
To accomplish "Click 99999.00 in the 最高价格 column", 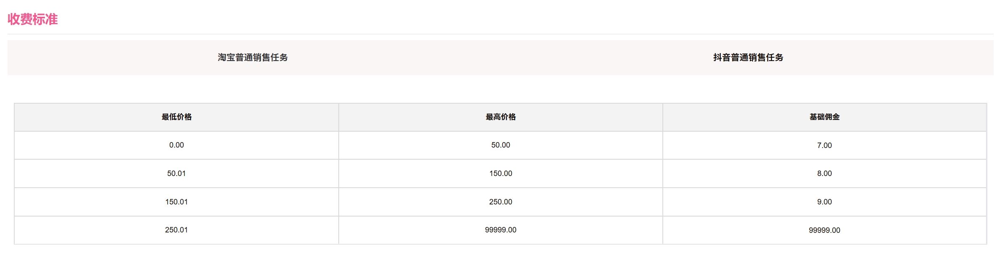I will coord(501,230).
